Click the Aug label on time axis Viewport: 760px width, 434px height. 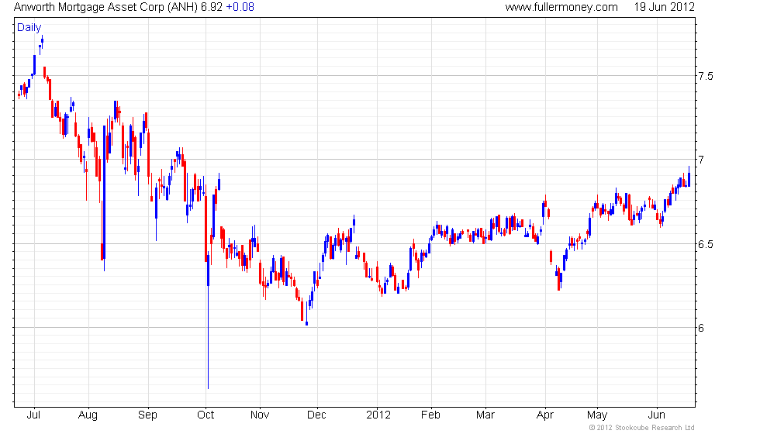point(88,415)
